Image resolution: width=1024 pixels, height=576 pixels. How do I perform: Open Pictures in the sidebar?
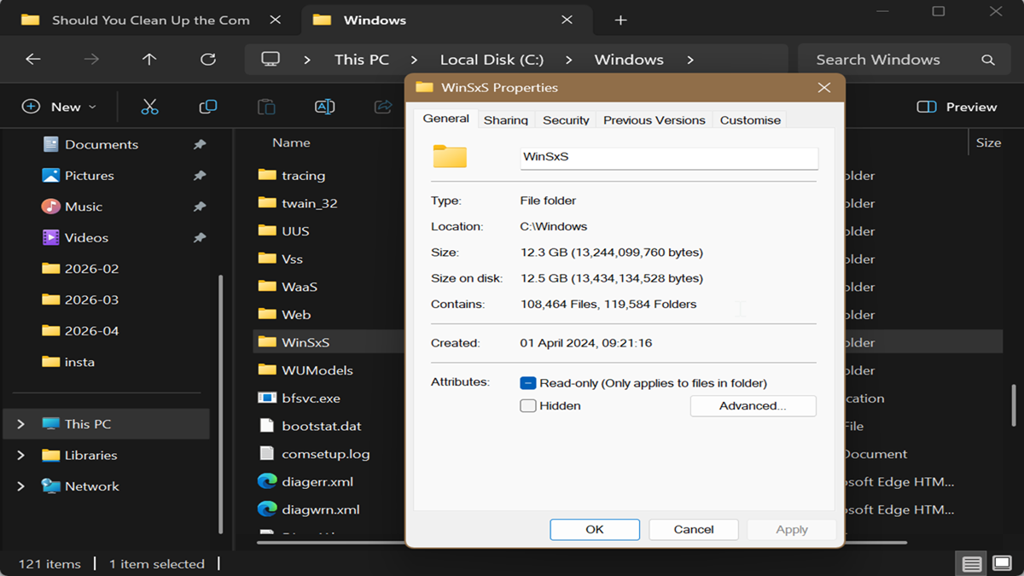point(90,176)
